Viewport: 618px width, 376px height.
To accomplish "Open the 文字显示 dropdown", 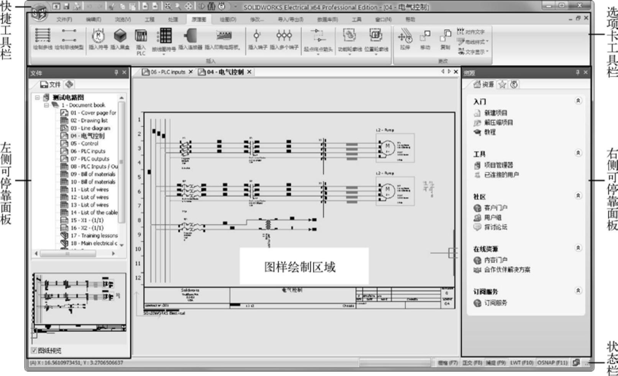I will tap(473, 51).
